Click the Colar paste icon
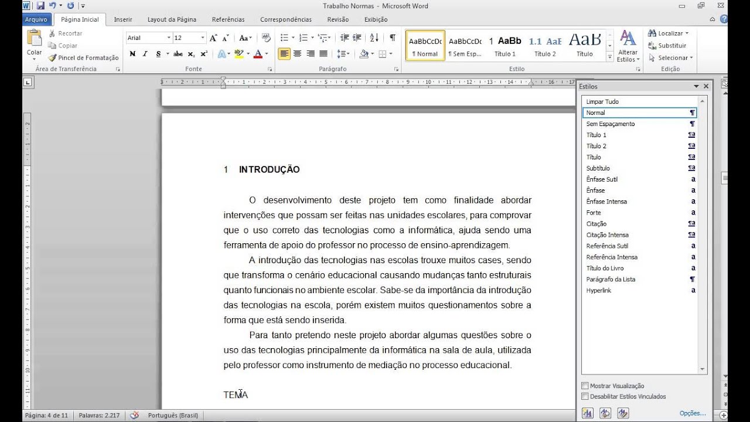Screen dimensions: 750x422 pos(35,39)
